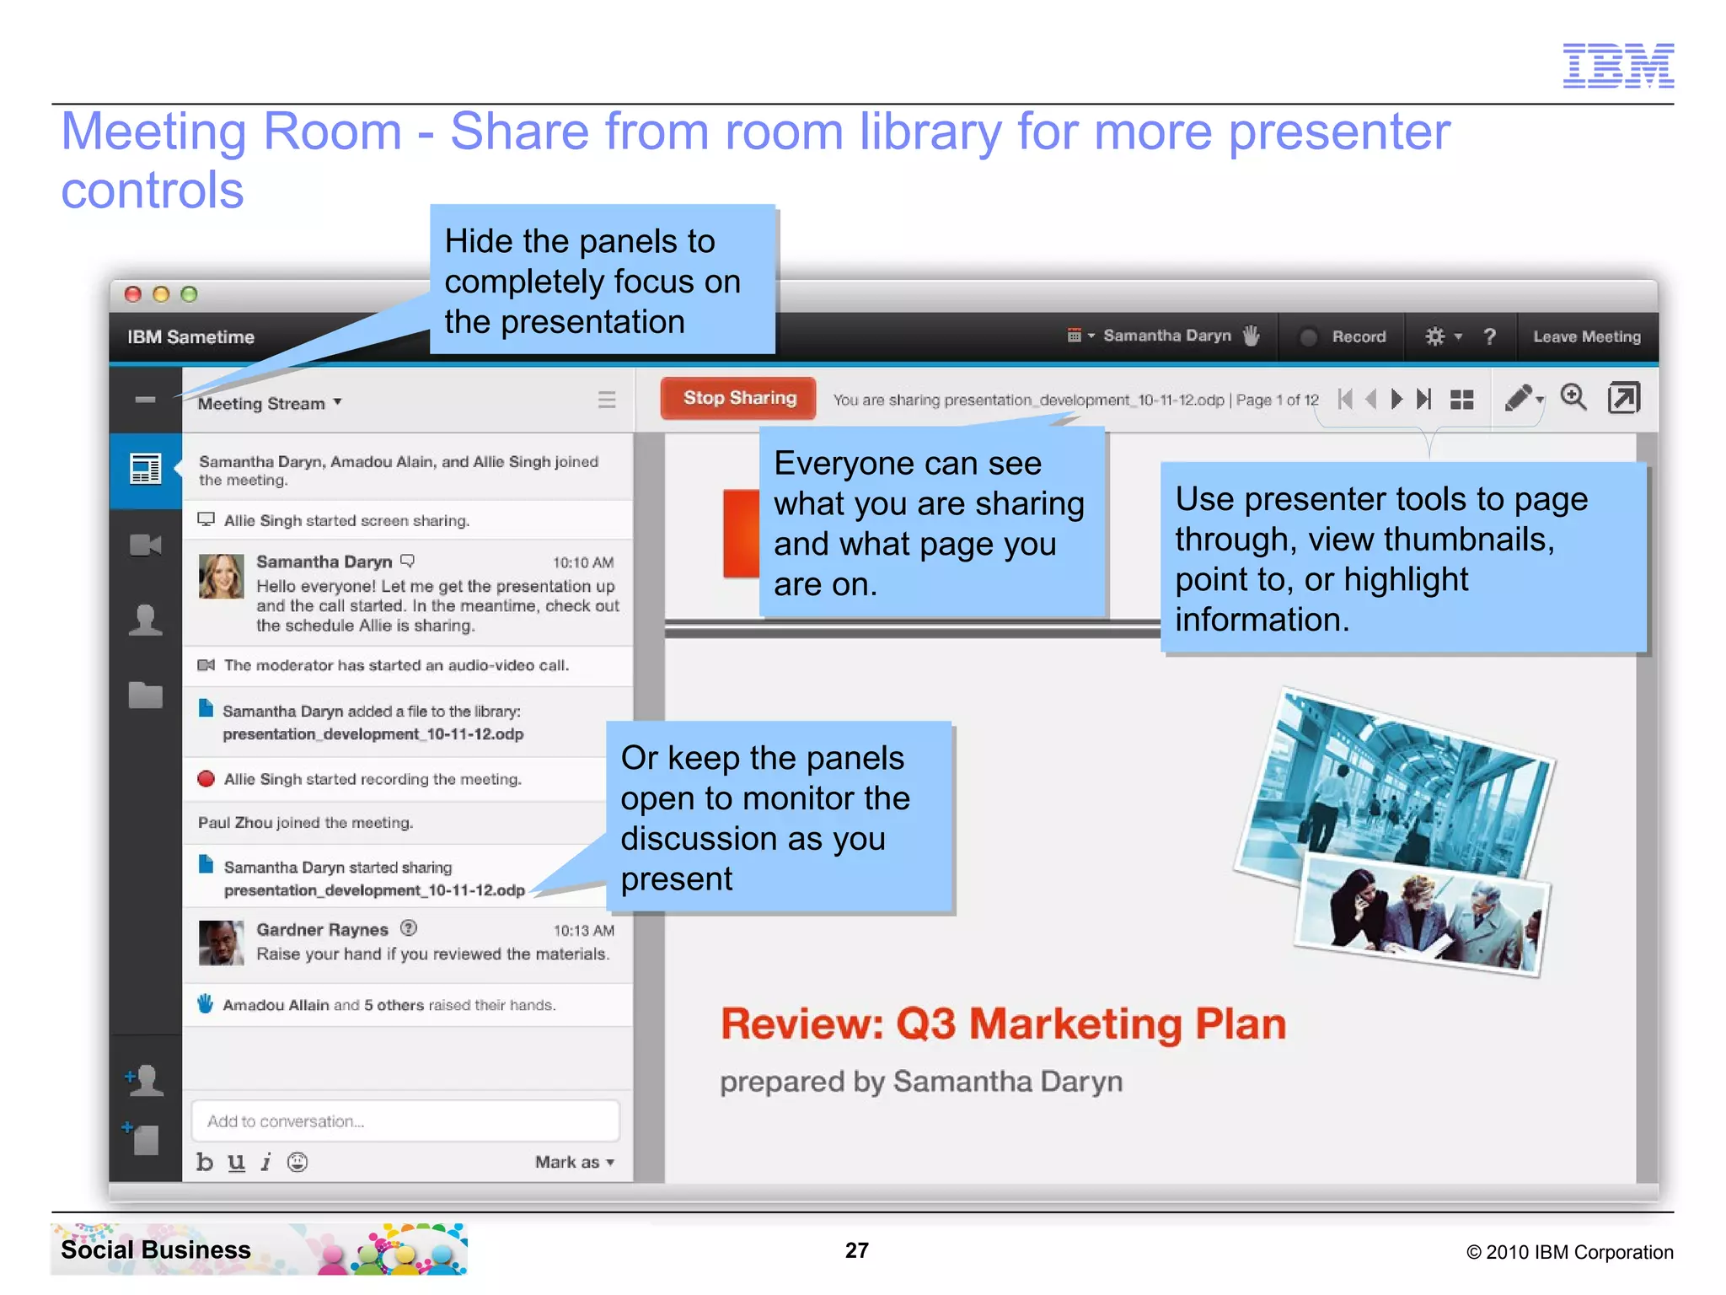Click the Add to conversation input field
Screen dimensions: 1726x1295
(406, 1120)
